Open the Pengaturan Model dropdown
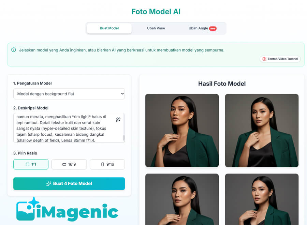The height and width of the screenshot is (225, 307). point(69,94)
